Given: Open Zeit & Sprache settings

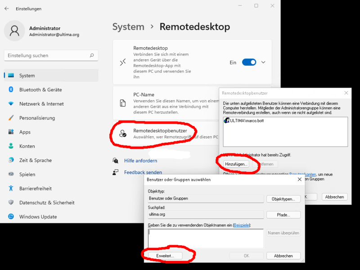Looking at the screenshot, I should click(x=35, y=160).
